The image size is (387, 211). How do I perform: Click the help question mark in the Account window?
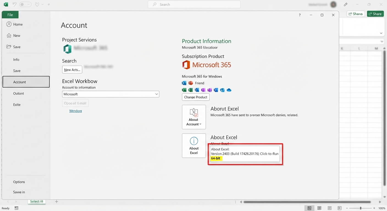pos(300,15)
